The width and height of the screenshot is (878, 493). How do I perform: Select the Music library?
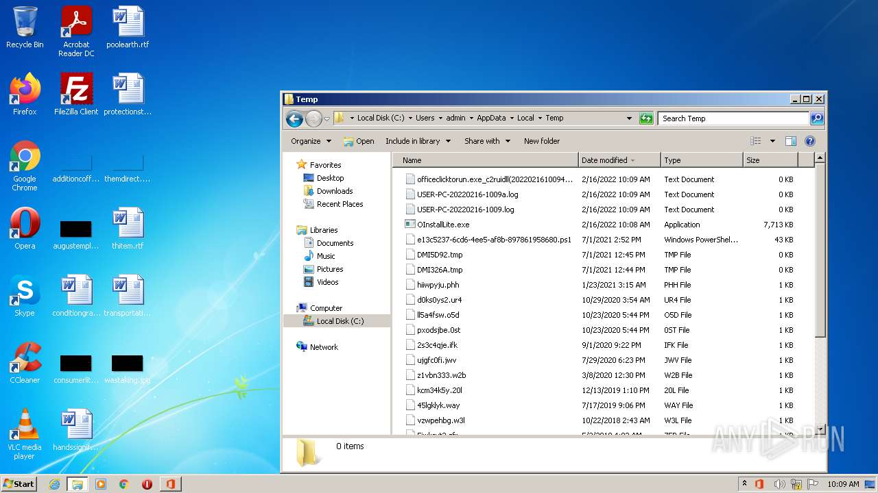click(319, 256)
